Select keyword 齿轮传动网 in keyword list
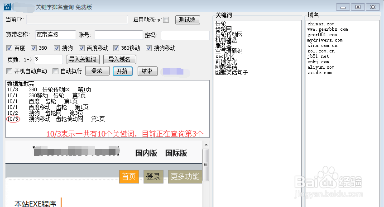The image size is (384, 207). click(x=229, y=34)
